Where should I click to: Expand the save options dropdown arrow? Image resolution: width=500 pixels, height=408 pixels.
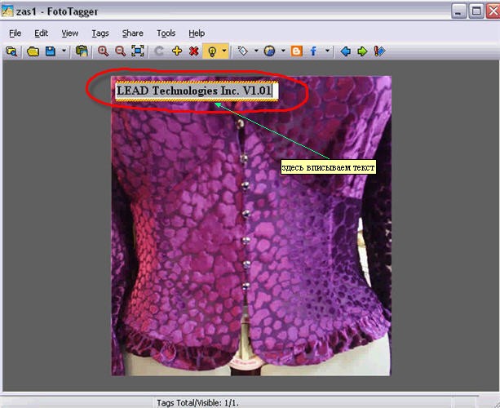point(64,51)
